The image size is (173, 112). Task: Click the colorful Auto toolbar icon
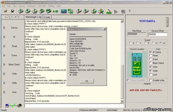point(109,12)
